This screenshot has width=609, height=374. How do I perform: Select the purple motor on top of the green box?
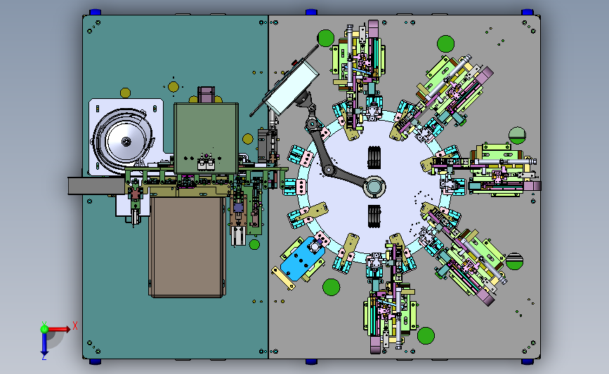[206, 95]
